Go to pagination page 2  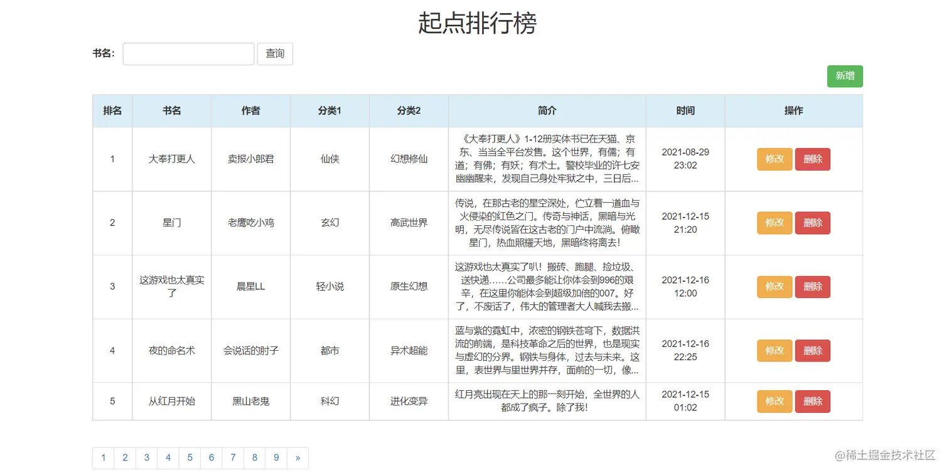125,458
